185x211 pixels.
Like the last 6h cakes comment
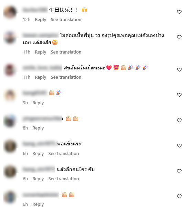click(179, 196)
